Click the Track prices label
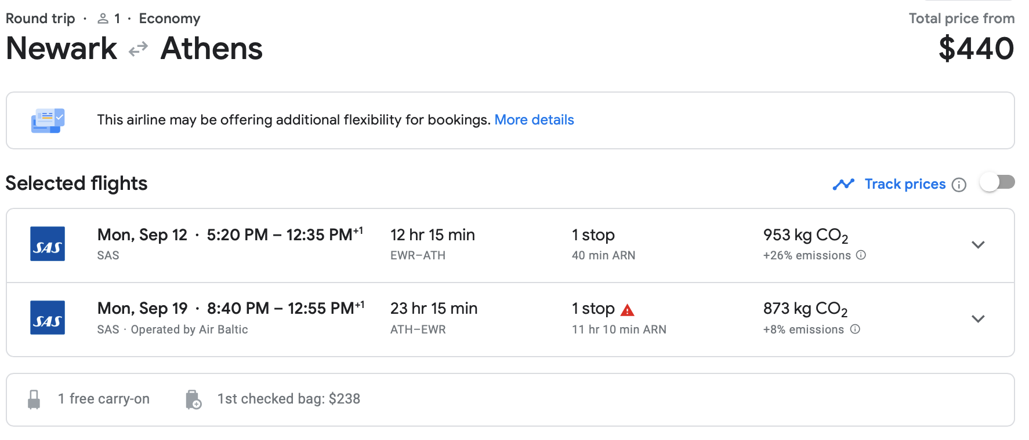Screen dimensions: 1029x440 click(904, 184)
